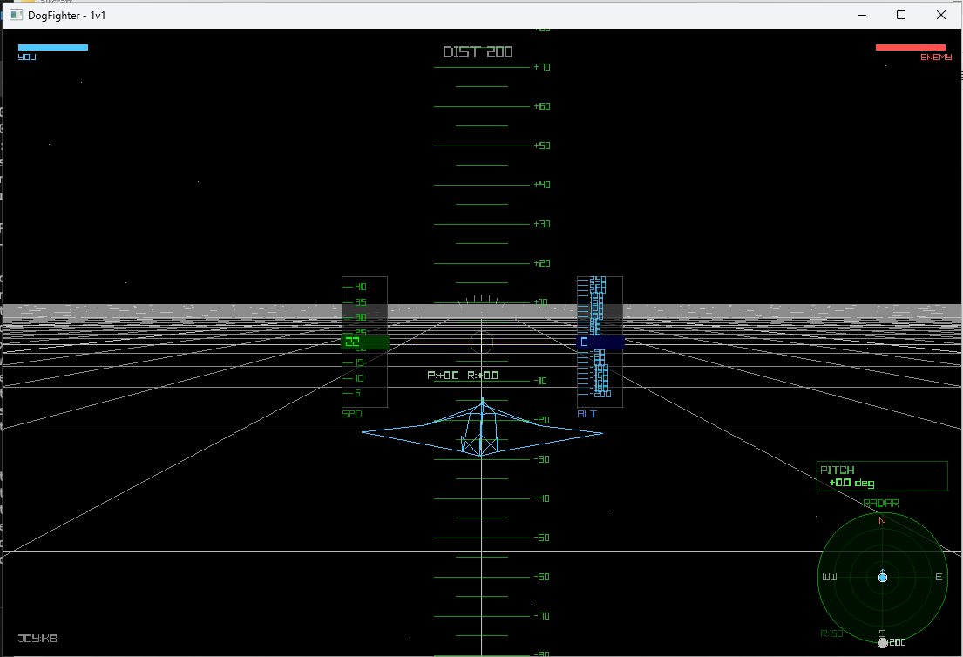Click the white enemy blip below radar
The image size is (963, 657).
click(x=883, y=642)
